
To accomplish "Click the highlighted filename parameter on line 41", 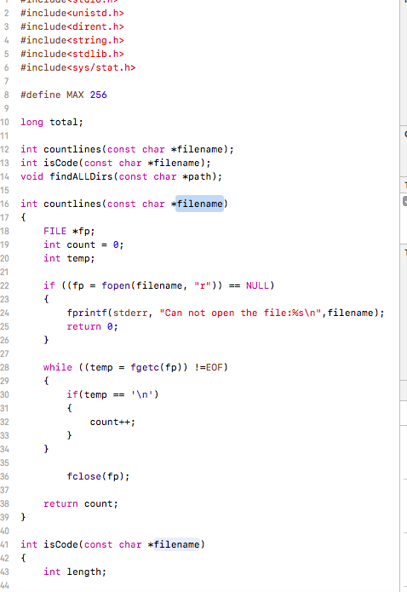I will click(176, 544).
